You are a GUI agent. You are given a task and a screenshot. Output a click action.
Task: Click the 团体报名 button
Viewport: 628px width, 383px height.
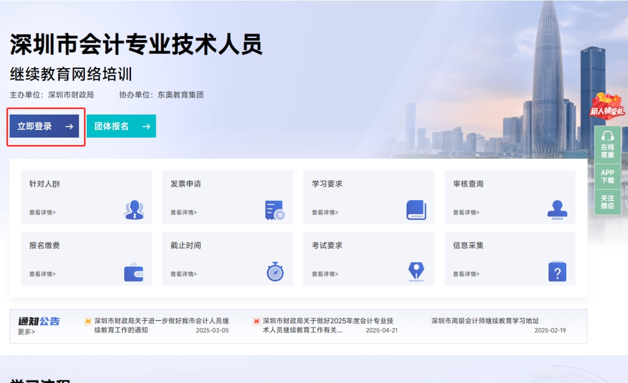click(x=121, y=126)
